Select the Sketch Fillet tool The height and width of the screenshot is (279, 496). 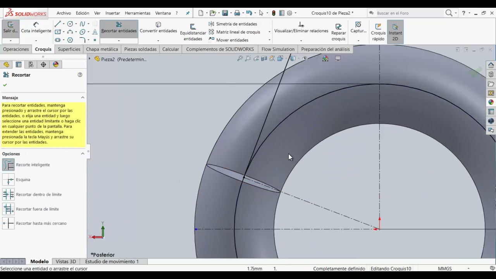click(x=82, y=40)
